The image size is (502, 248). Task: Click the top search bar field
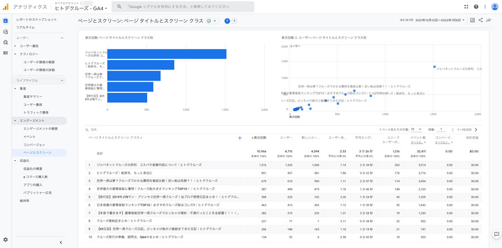tap(183, 7)
